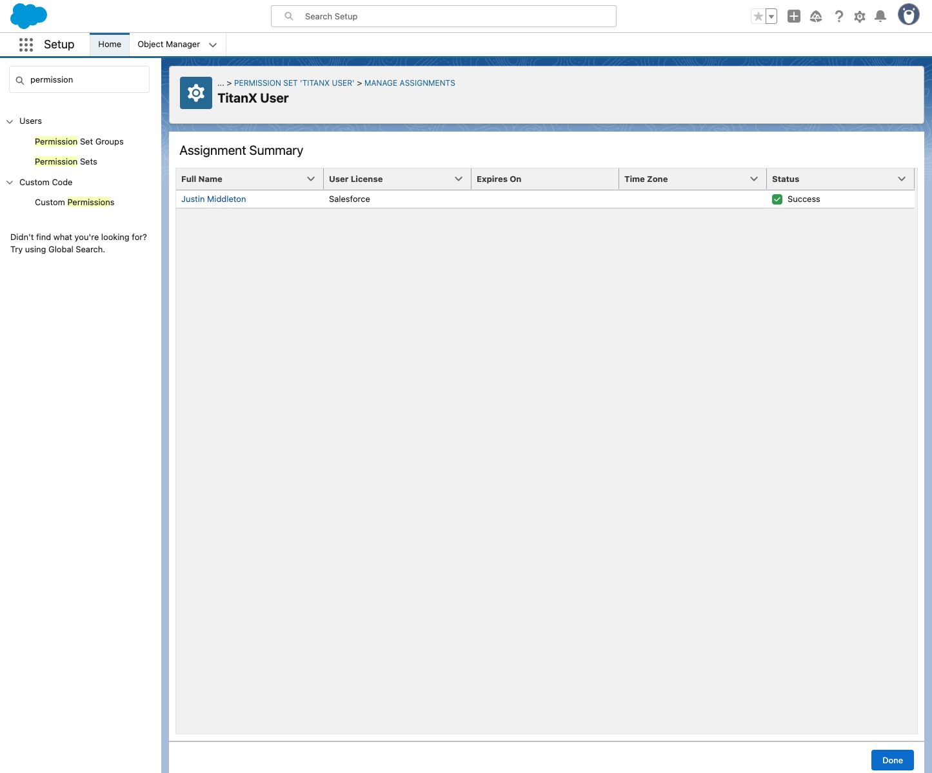Click the Salesforce cloud logo
This screenshot has height=773, width=932.
[29, 16]
